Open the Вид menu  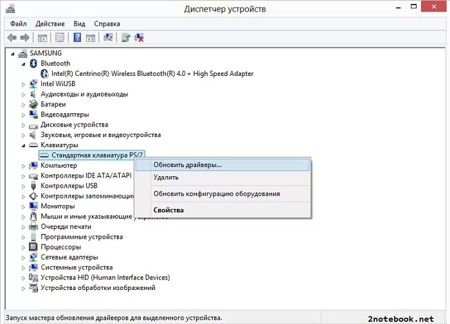point(79,24)
